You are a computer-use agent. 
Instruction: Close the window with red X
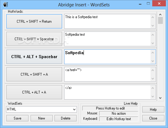click(x=159, y=3)
